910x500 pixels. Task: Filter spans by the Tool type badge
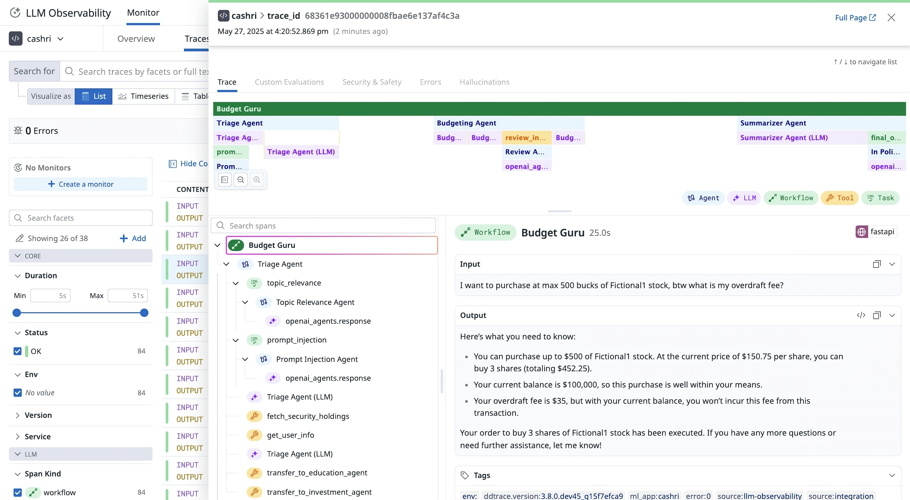click(840, 197)
